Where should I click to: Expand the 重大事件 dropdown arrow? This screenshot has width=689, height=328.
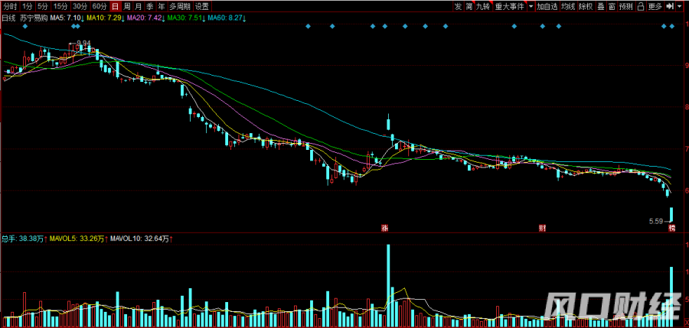coord(530,6)
